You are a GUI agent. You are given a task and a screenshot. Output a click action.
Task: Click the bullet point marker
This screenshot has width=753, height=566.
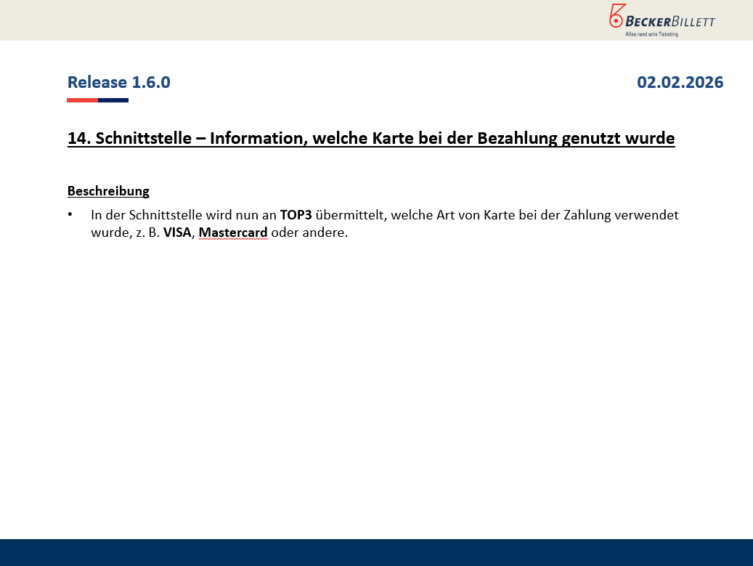70,215
